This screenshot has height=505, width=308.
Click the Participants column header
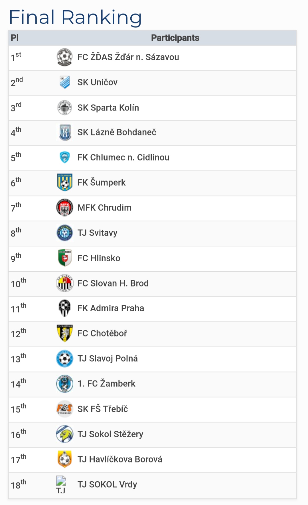pos(175,38)
